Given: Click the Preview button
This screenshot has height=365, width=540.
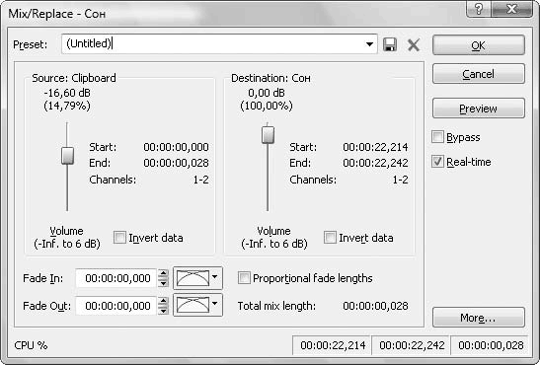Looking at the screenshot, I should click(479, 109).
